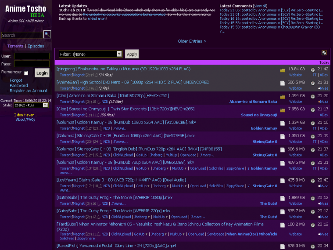Open the Style 2018q2 - Ruki dropdown

coord(31,105)
